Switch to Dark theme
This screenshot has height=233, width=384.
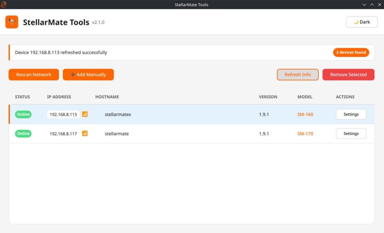click(362, 22)
